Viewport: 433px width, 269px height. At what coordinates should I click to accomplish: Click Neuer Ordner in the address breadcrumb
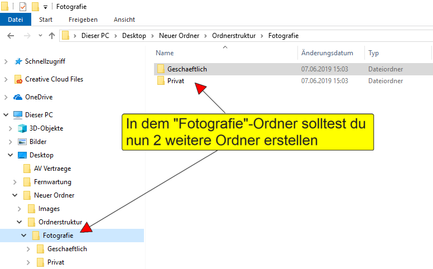[179, 36]
